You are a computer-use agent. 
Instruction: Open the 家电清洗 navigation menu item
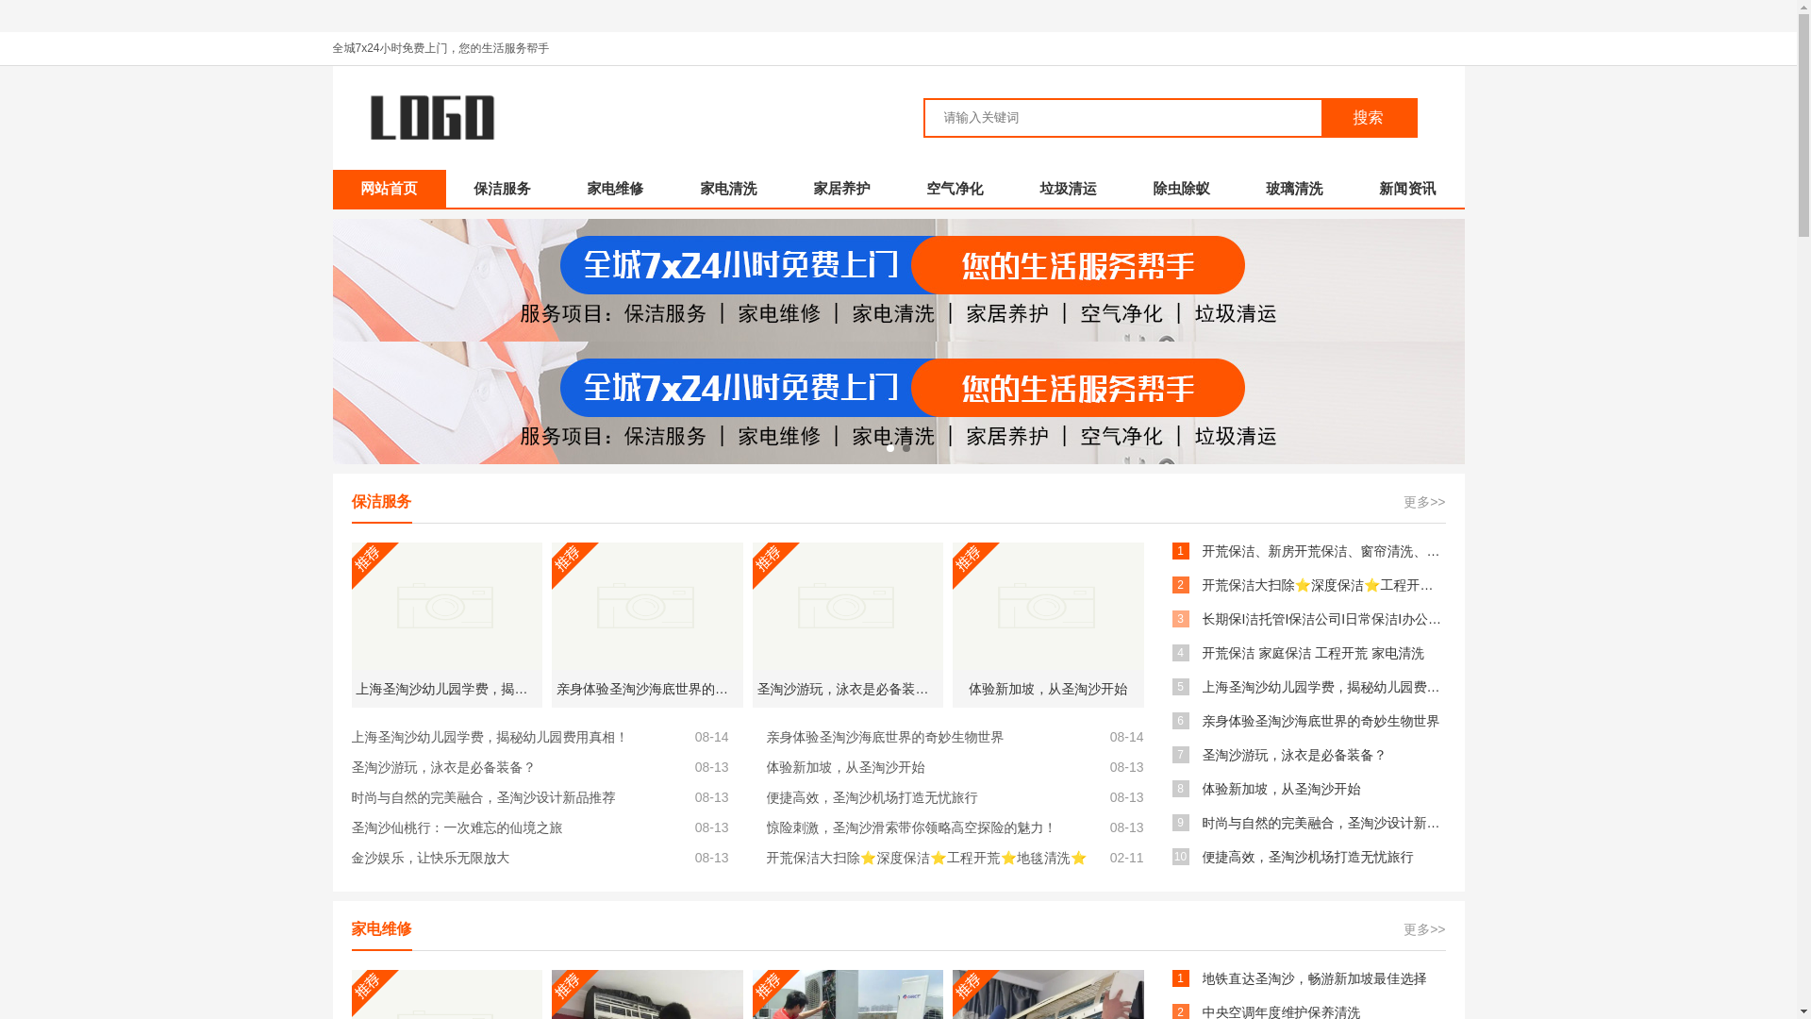click(x=728, y=189)
